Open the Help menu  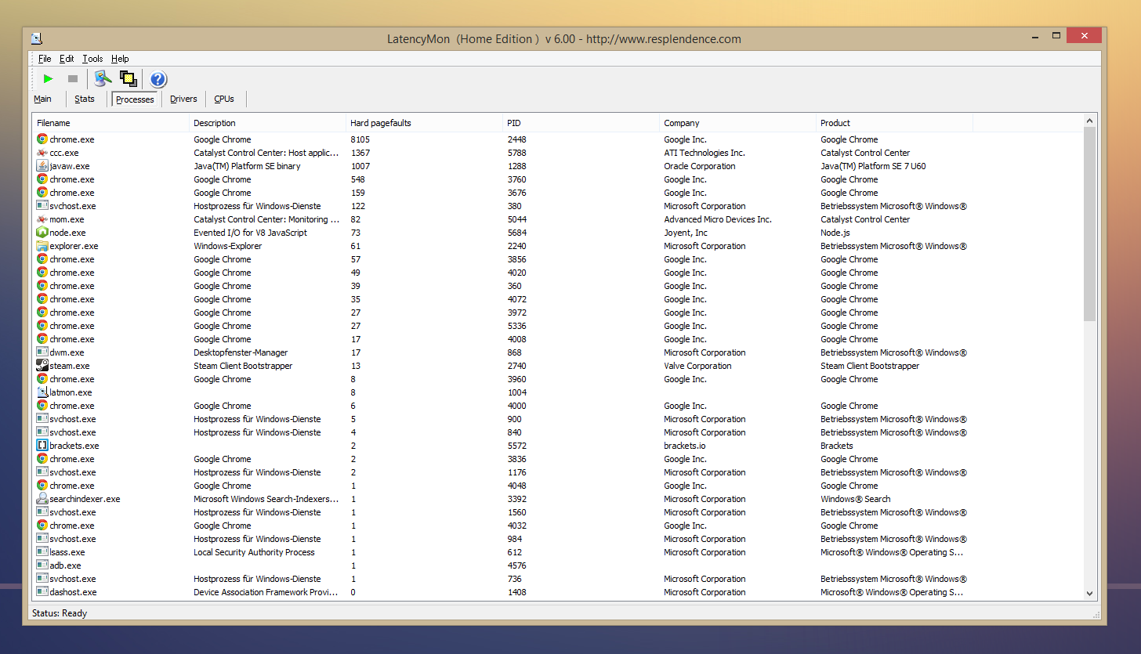click(x=120, y=59)
